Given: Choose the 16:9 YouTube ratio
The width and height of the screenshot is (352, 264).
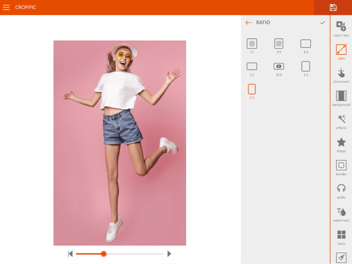Looking at the screenshot, I should 279,67.
